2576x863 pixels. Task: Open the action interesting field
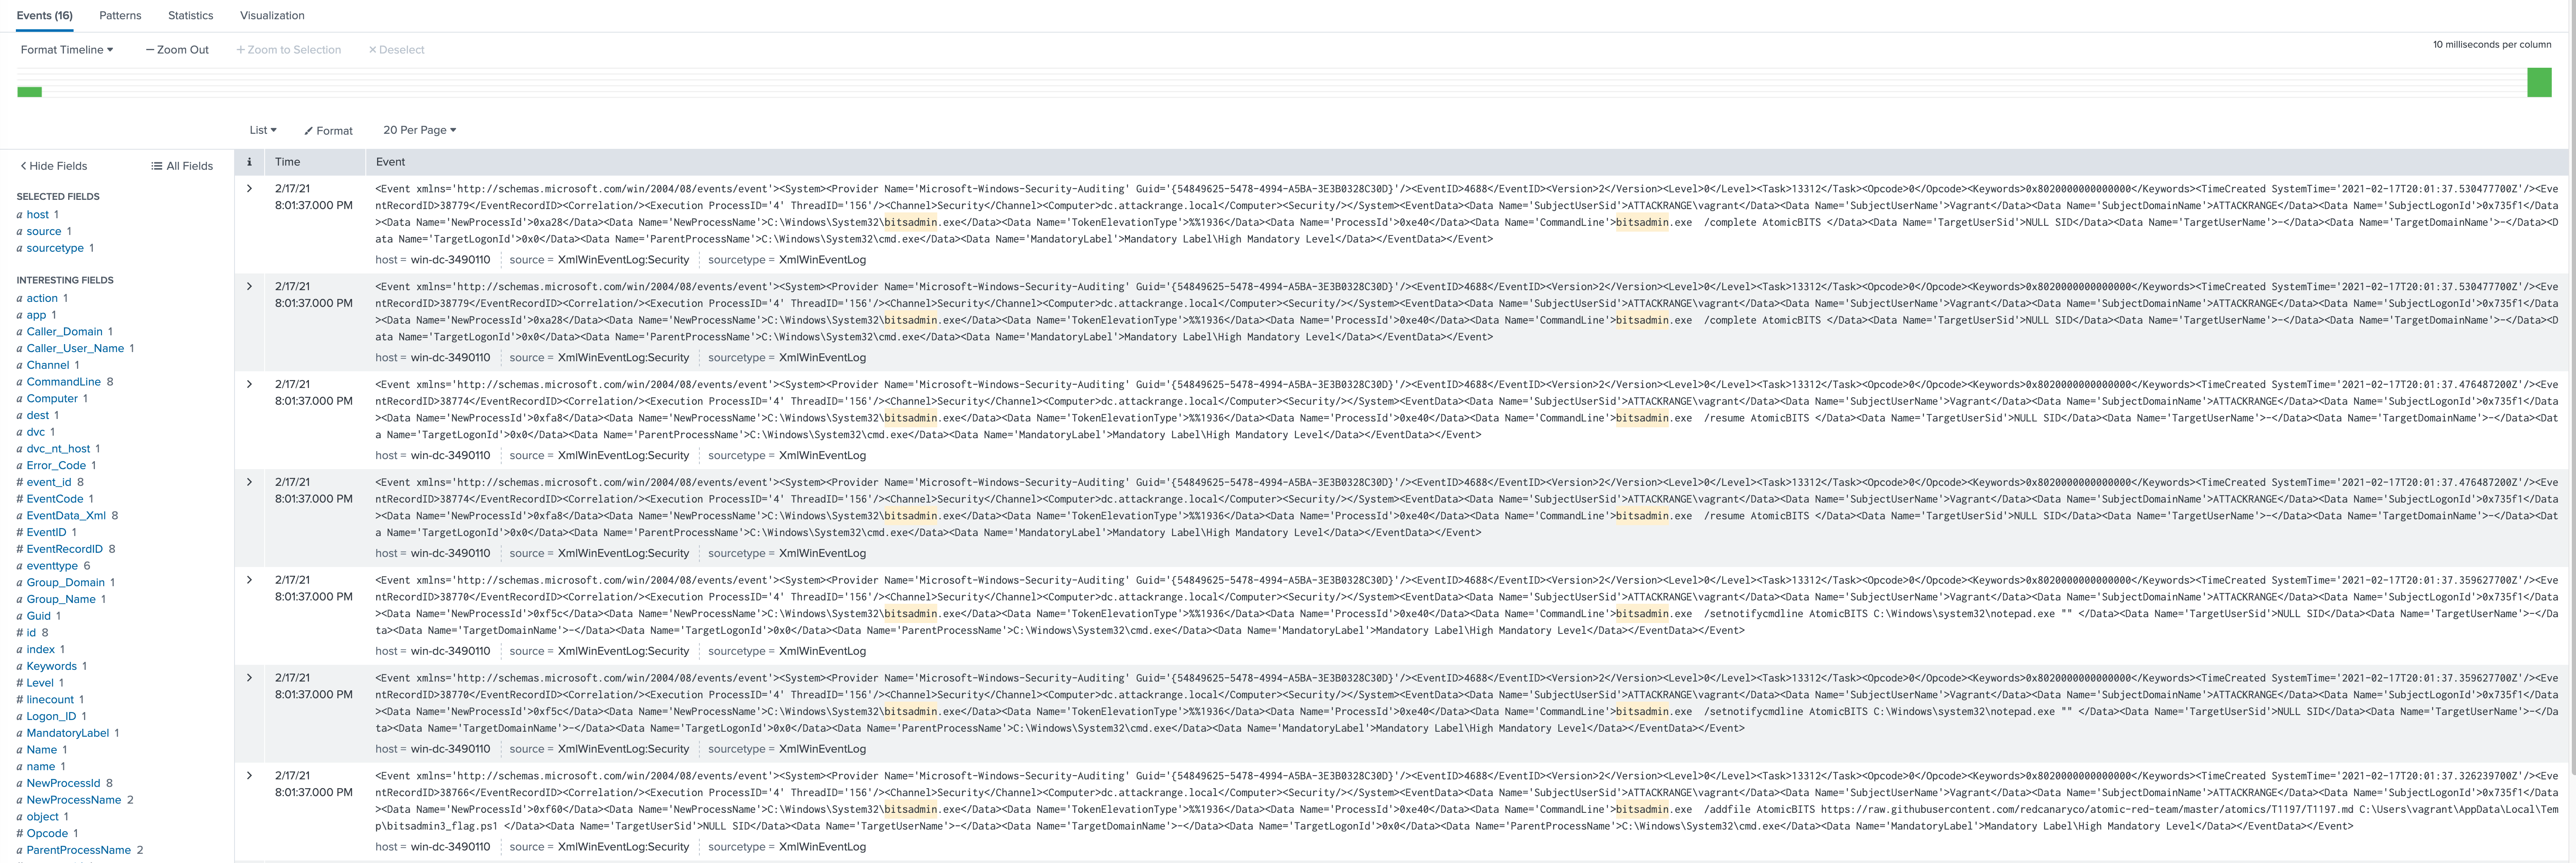click(x=42, y=298)
